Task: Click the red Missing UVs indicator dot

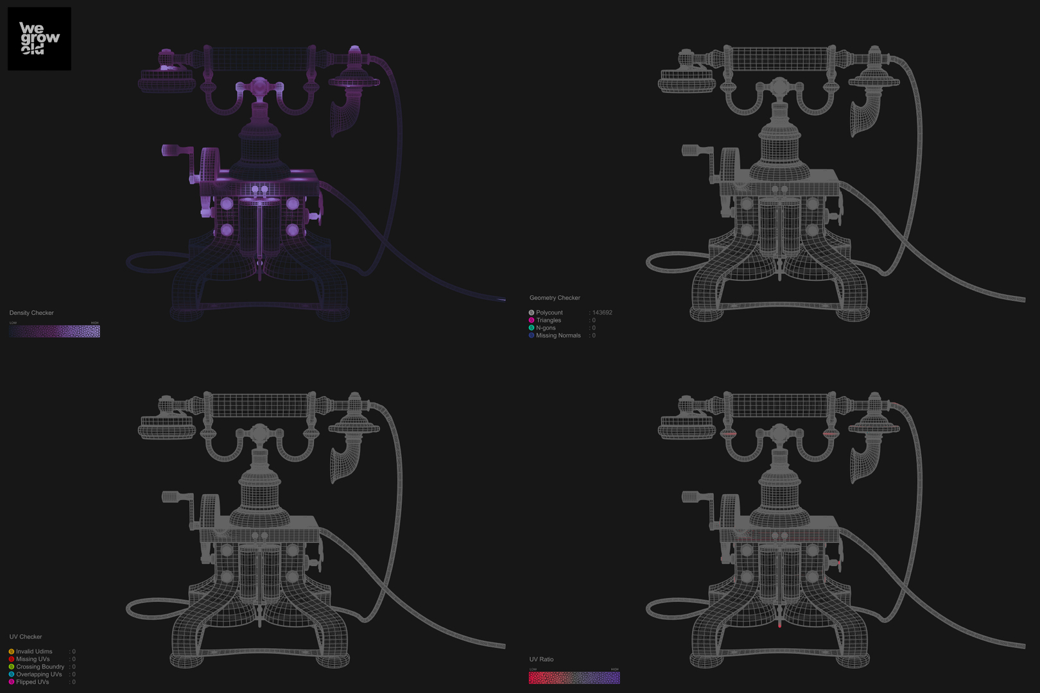Action: pyautogui.click(x=11, y=659)
